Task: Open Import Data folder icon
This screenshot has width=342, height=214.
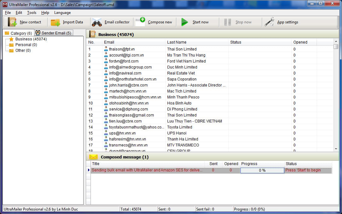Action: (x=56, y=22)
